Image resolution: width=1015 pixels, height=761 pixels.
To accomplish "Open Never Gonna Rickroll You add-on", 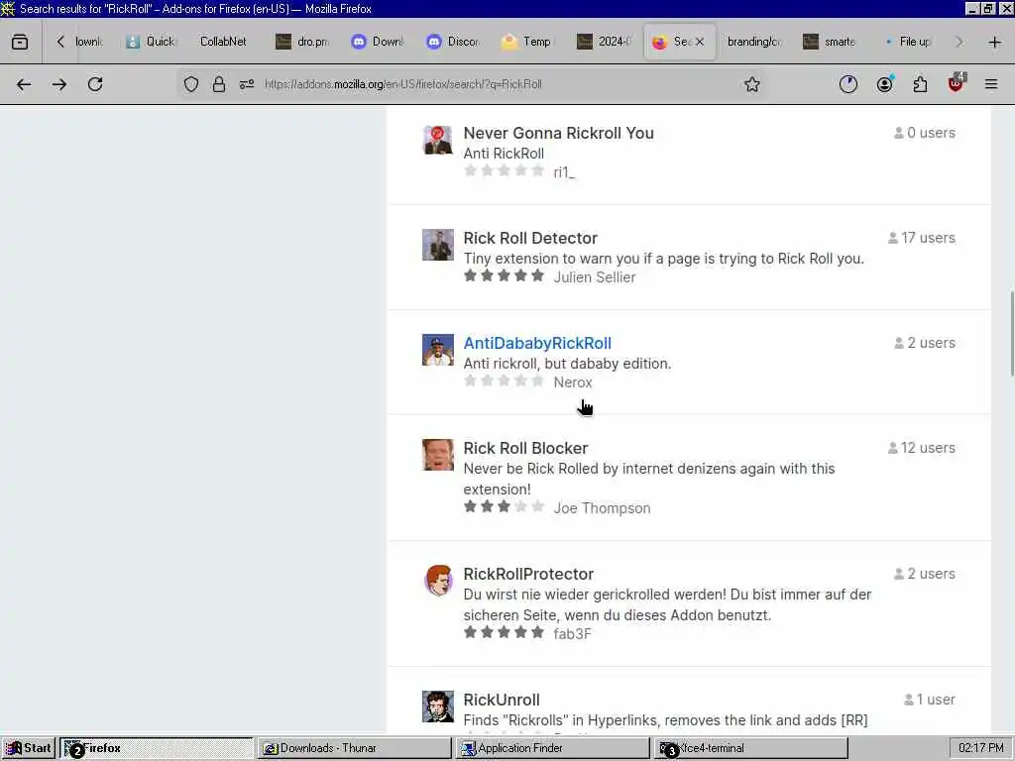I will (x=558, y=134).
